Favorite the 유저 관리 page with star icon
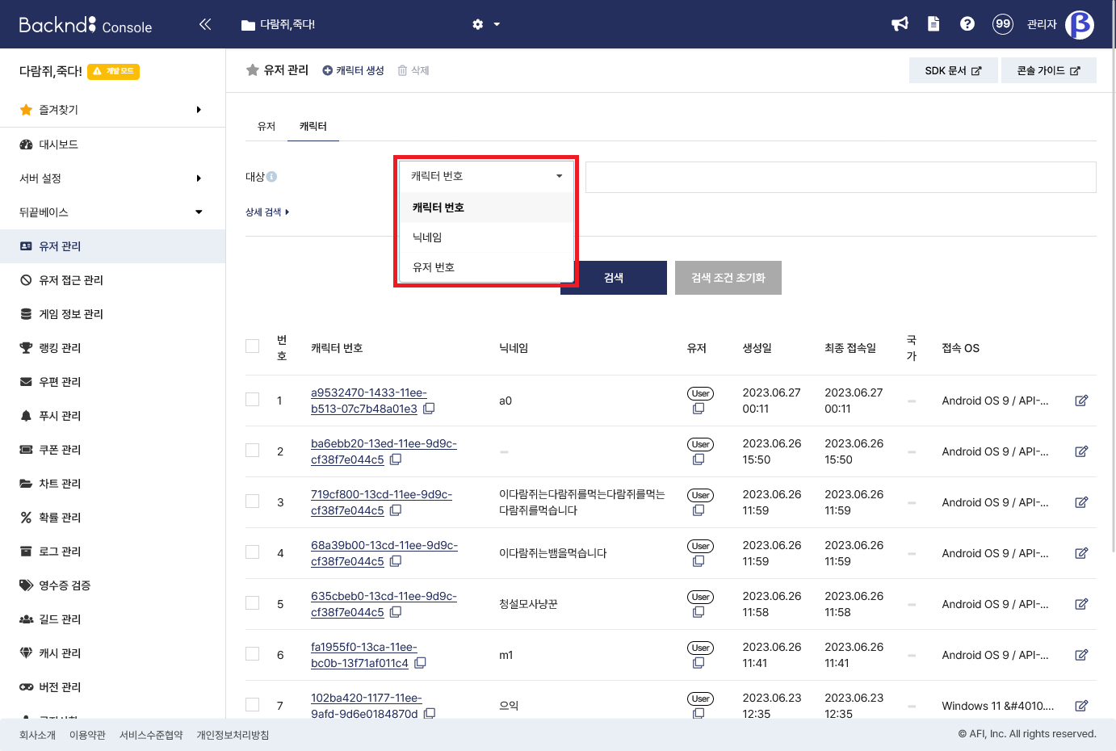 point(253,70)
